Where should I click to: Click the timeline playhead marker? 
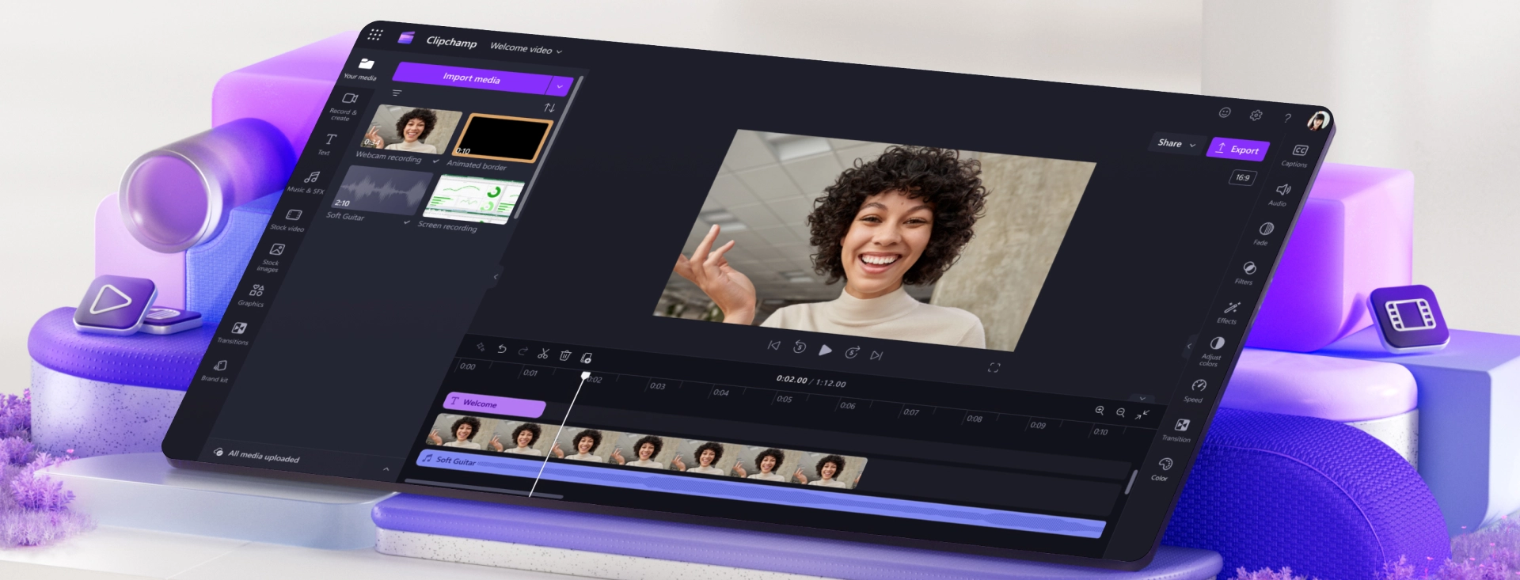point(586,375)
